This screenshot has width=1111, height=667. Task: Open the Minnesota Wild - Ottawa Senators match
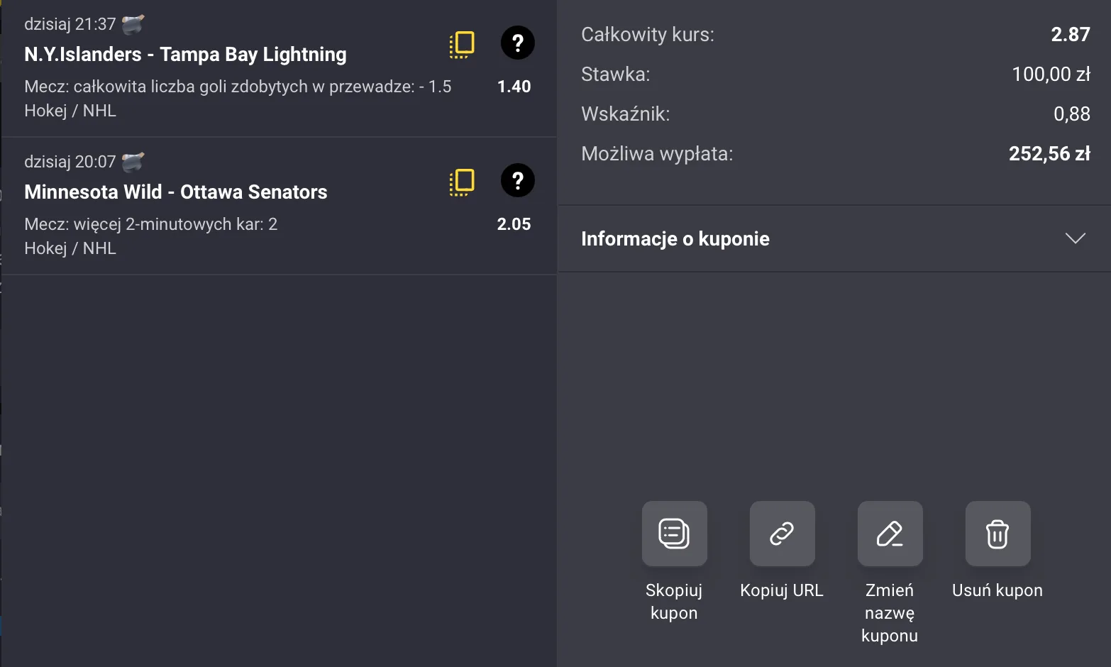pos(175,192)
